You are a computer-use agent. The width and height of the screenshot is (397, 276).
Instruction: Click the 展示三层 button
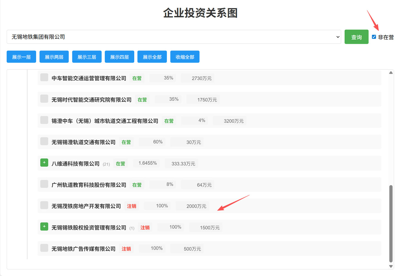tap(87, 57)
